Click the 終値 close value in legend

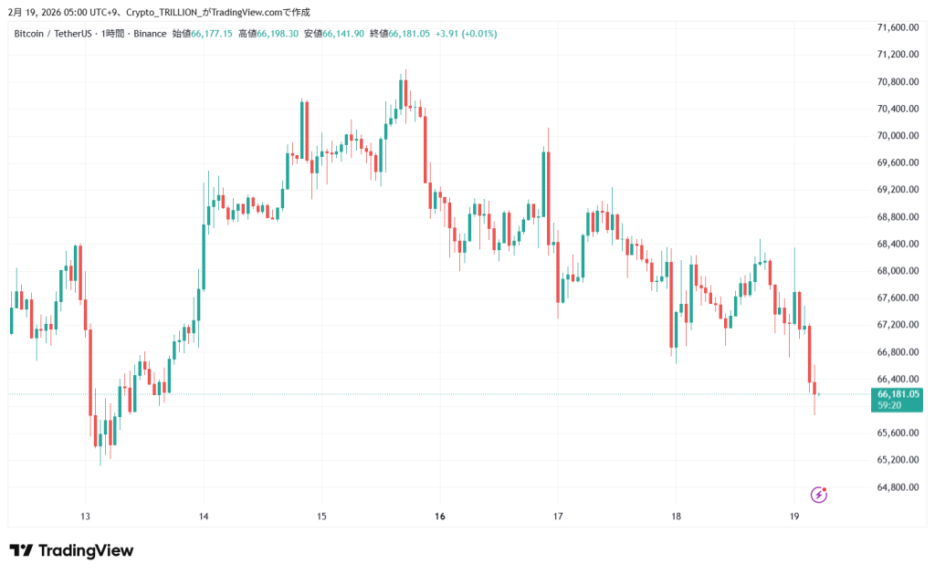click(409, 34)
